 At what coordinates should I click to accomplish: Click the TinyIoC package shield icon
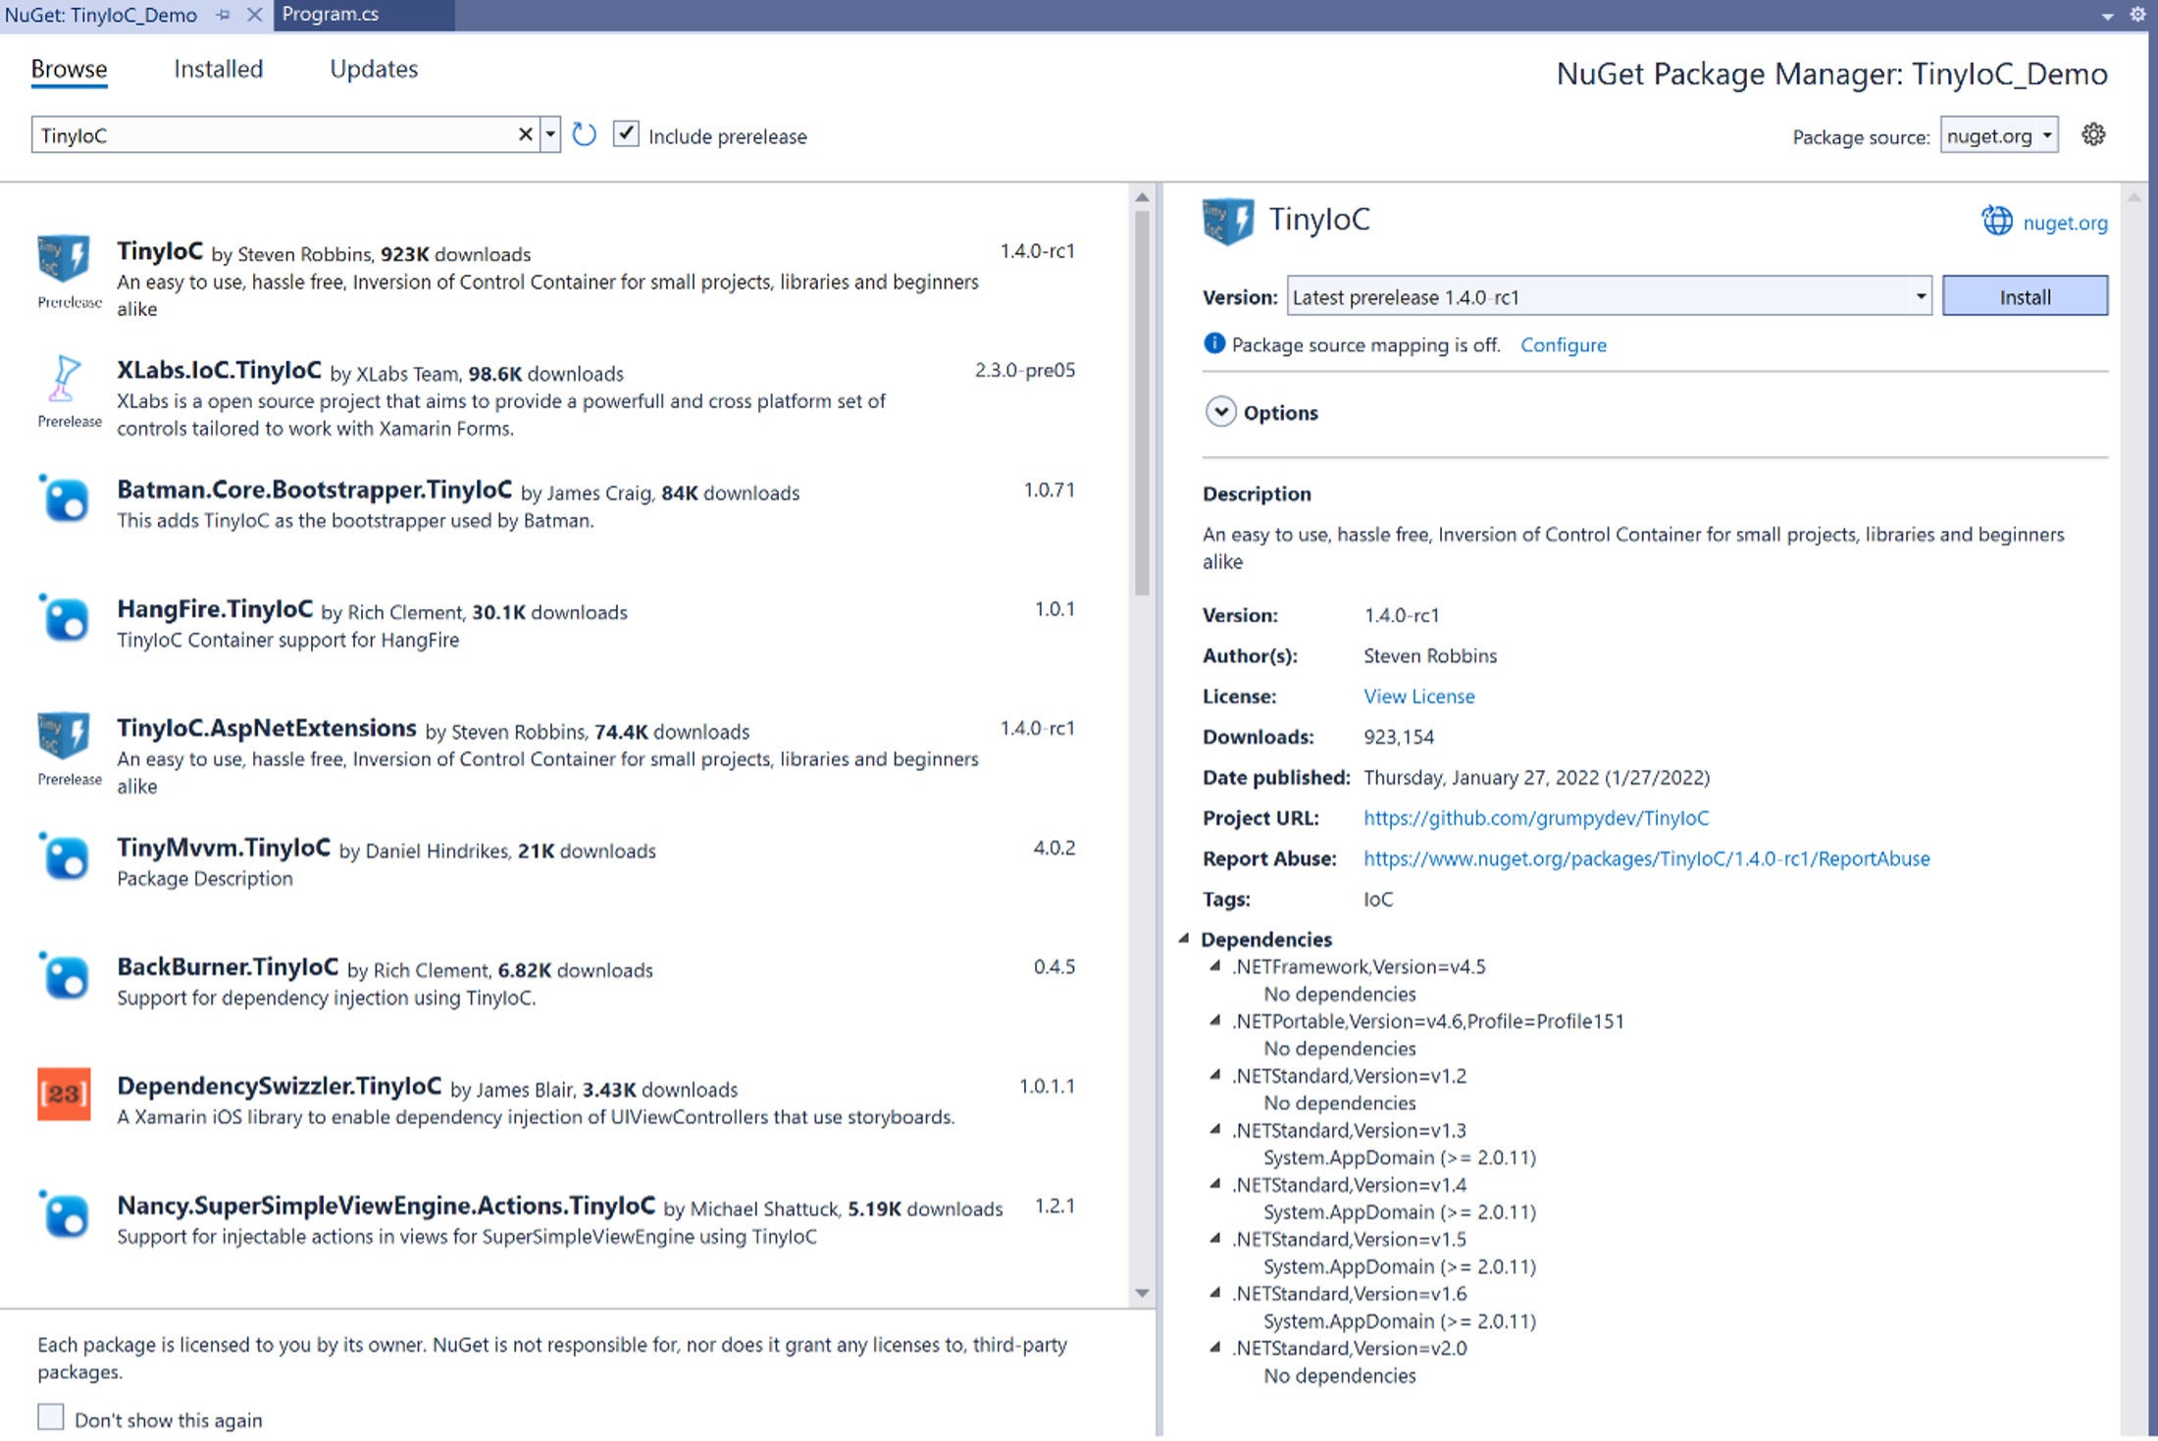64,259
